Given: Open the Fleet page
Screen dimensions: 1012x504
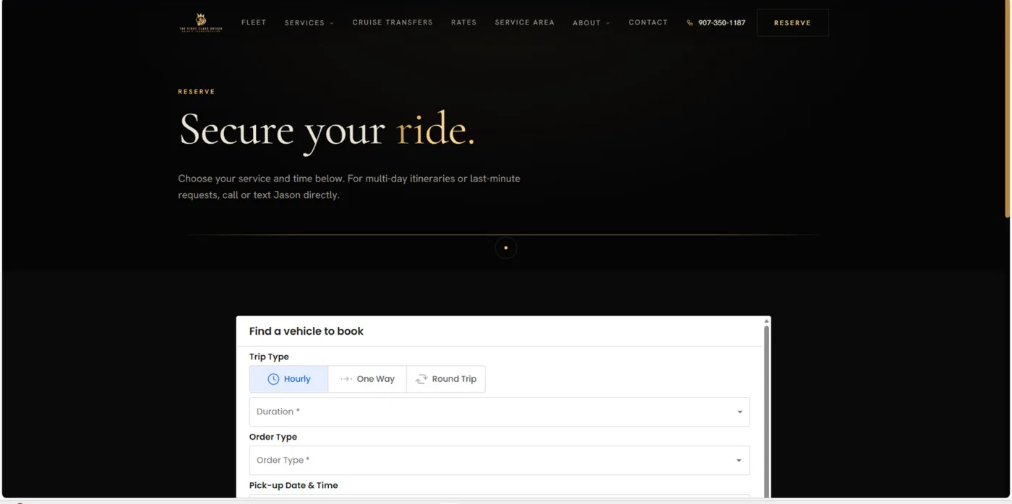Looking at the screenshot, I should [254, 22].
